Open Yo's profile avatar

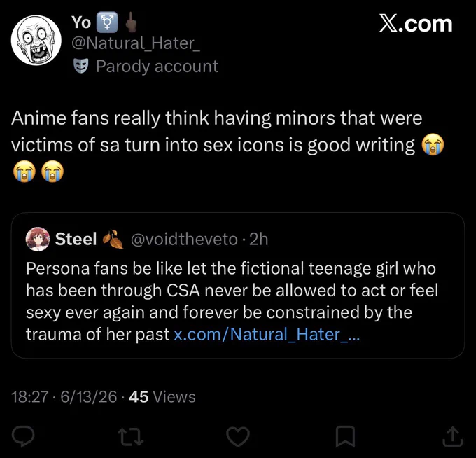pos(36,40)
